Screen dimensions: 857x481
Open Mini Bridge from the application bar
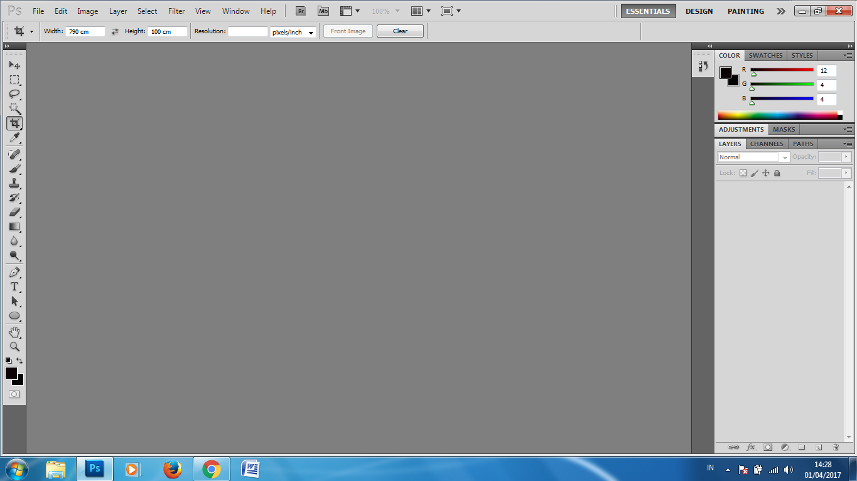[323, 11]
